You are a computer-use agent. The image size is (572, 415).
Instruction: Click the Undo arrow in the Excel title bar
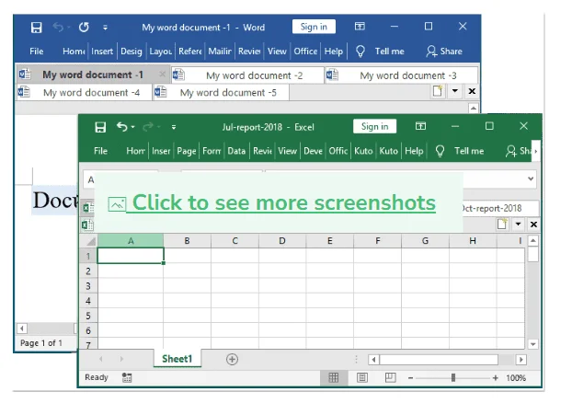(121, 127)
